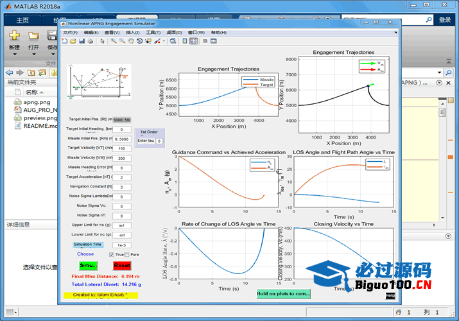The width and height of the screenshot is (459, 321).
Task: Select the Pan hand tool
Action: (131, 41)
